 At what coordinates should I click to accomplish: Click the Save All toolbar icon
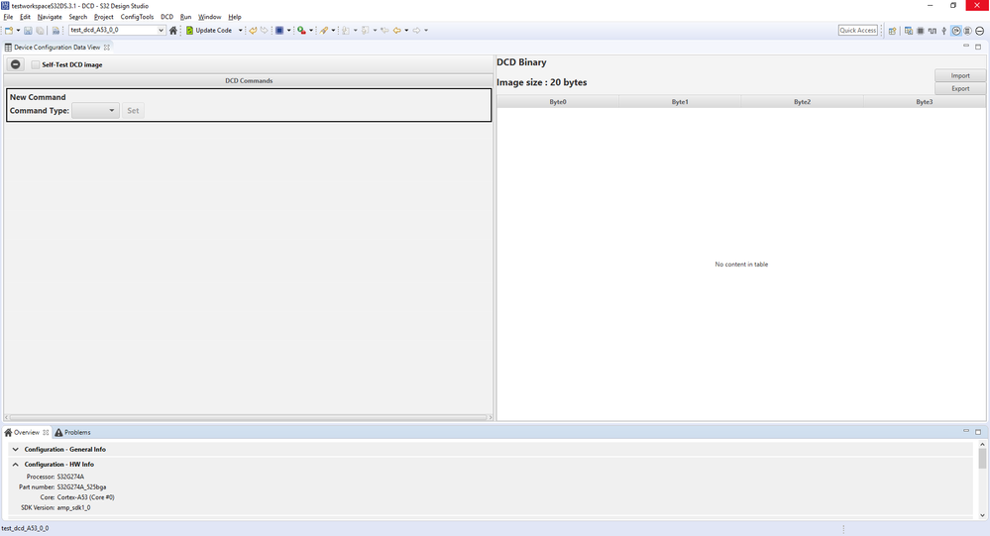[x=40, y=31]
